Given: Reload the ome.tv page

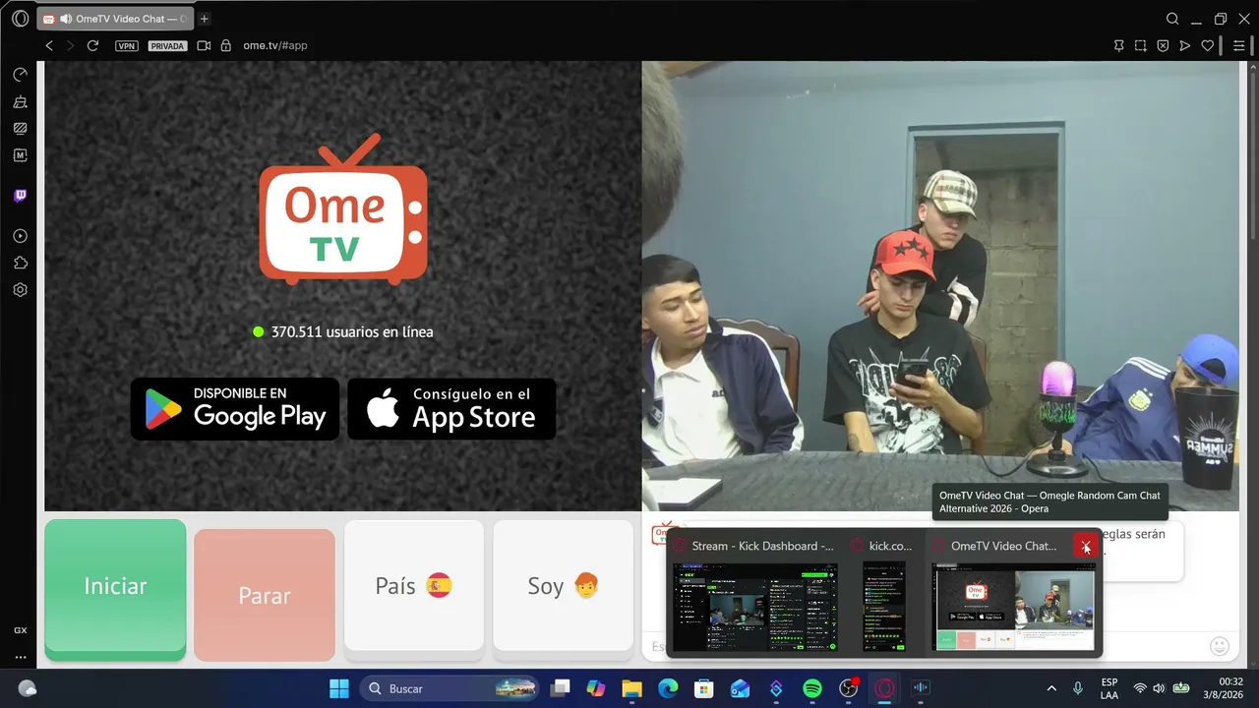Looking at the screenshot, I should (92, 45).
